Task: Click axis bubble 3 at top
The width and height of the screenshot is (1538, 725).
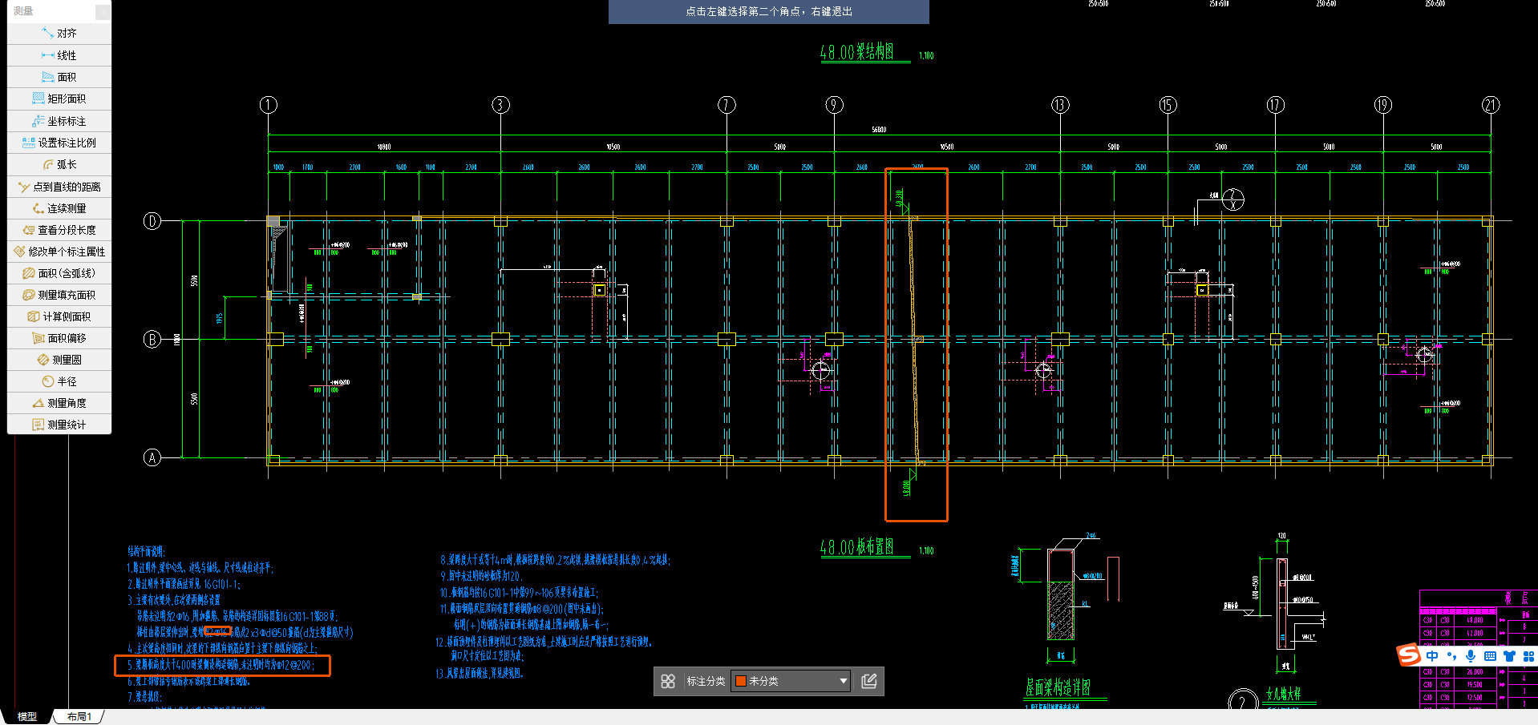Action: point(500,105)
